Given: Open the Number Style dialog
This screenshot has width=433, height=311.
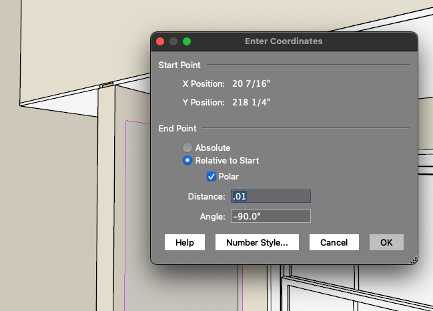Looking at the screenshot, I should tap(257, 242).
